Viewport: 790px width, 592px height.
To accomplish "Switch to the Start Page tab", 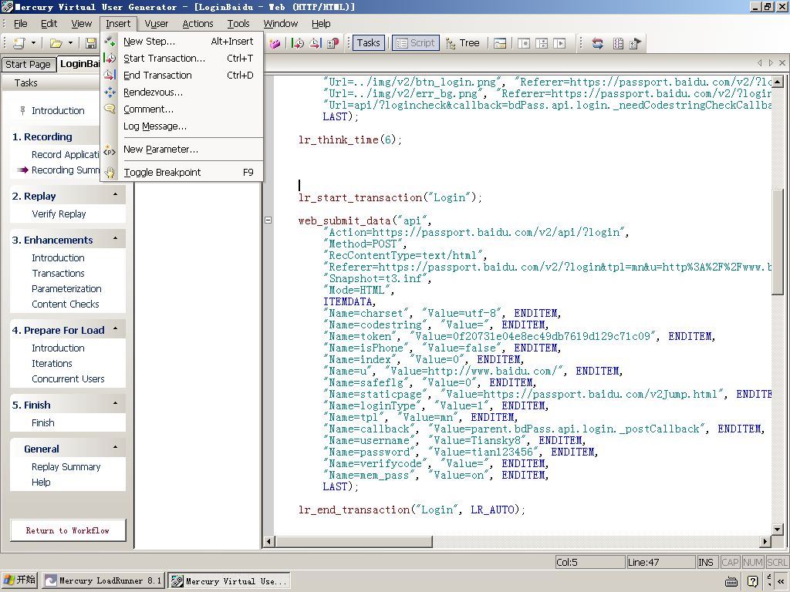I will click(28, 65).
